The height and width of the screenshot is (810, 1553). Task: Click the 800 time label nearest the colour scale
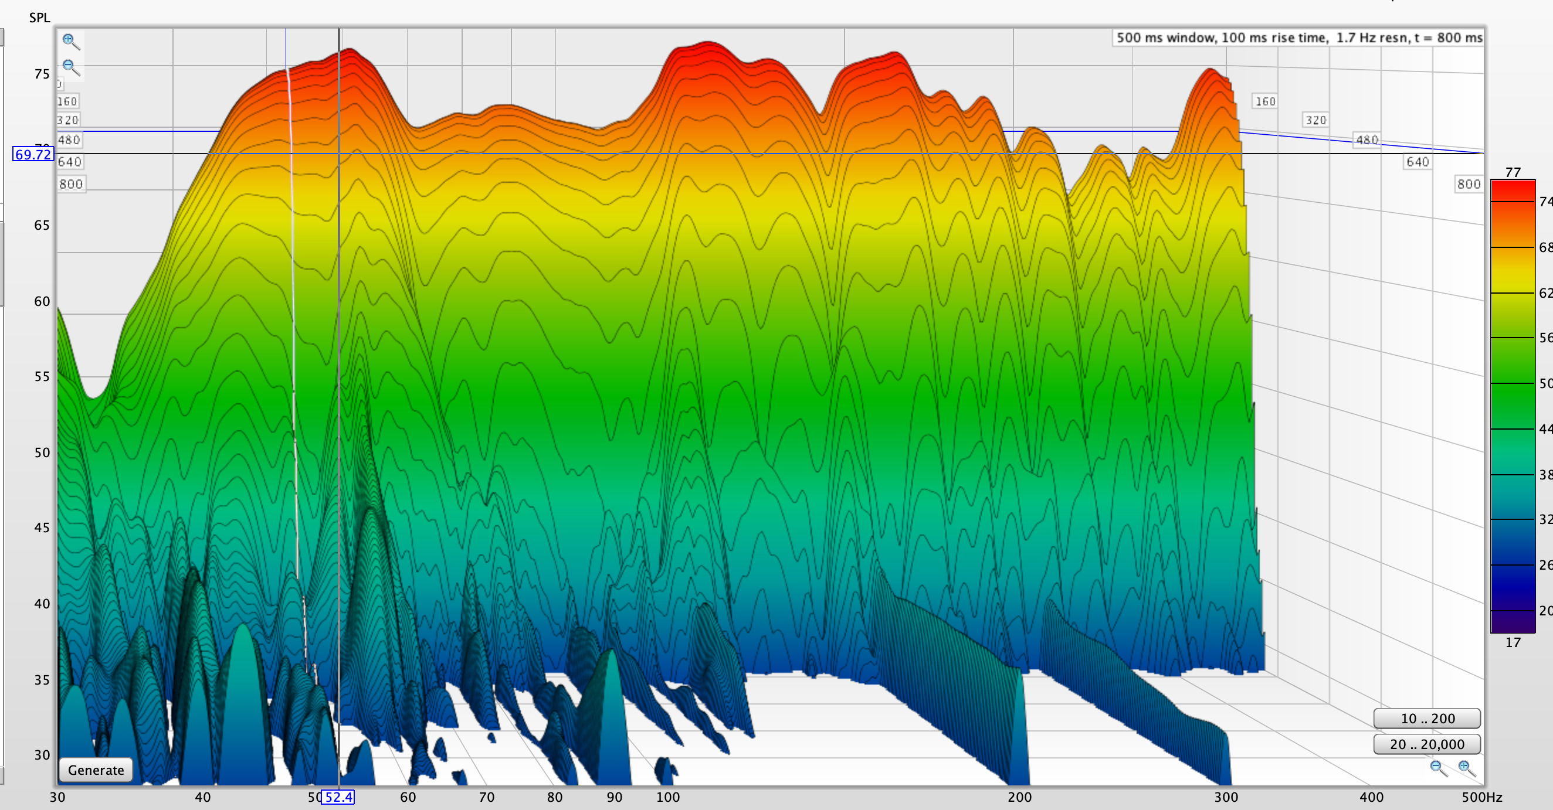click(x=1469, y=184)
